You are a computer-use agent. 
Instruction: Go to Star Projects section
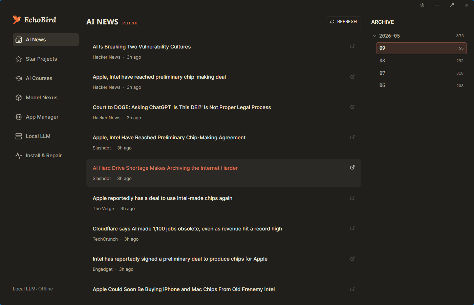pos(46,59)
